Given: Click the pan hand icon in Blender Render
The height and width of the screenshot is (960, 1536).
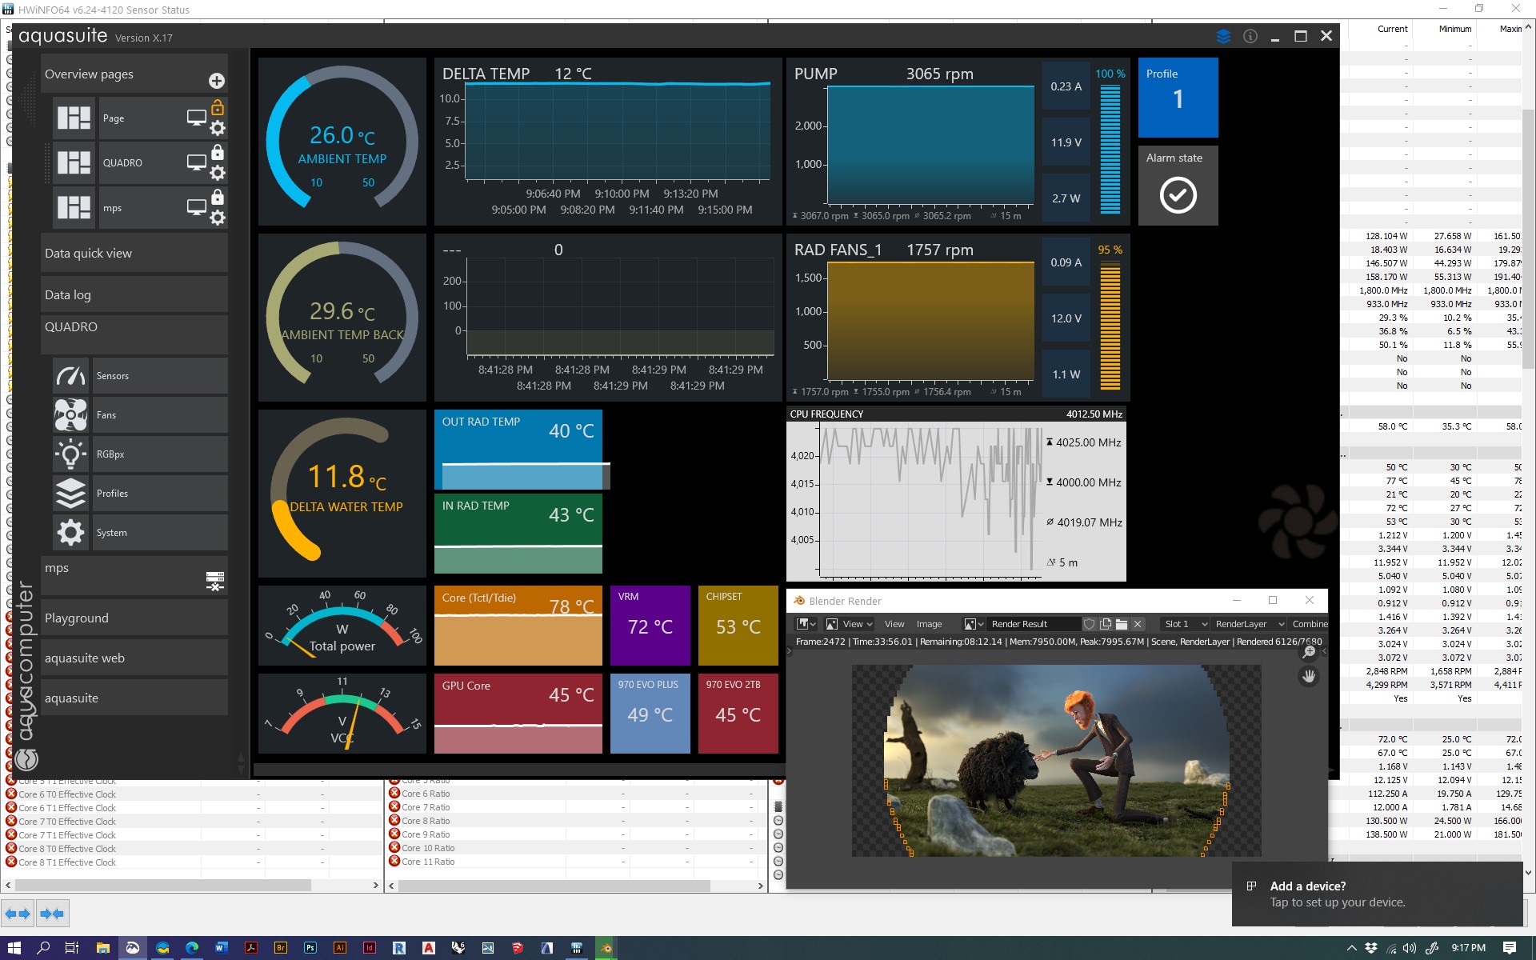Looking at the screenshot, I should [x=1309, y=676].
